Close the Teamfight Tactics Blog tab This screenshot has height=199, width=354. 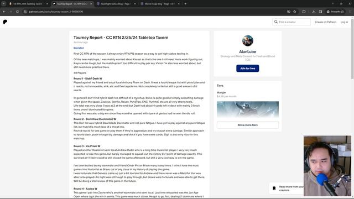click(135, 4)
